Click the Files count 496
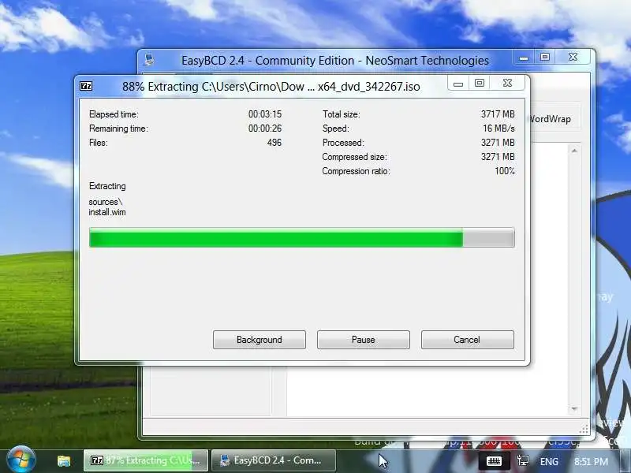The height and width of the screenshot is (473, 631). (x=274, y=143)
